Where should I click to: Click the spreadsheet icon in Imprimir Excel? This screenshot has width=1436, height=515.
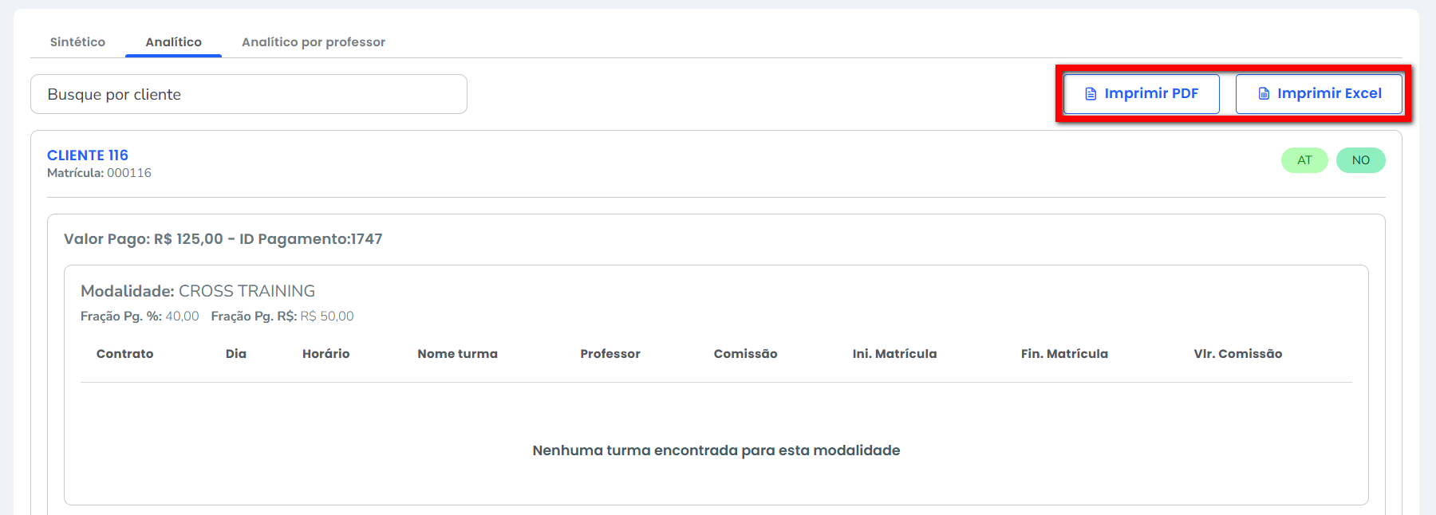point(1264,94)
